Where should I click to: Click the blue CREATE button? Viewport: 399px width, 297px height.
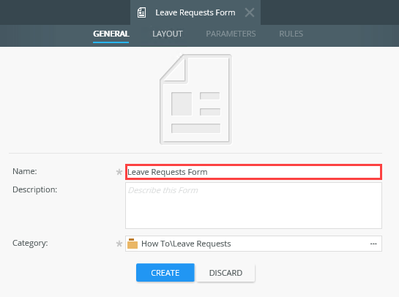tap(165, 273)
